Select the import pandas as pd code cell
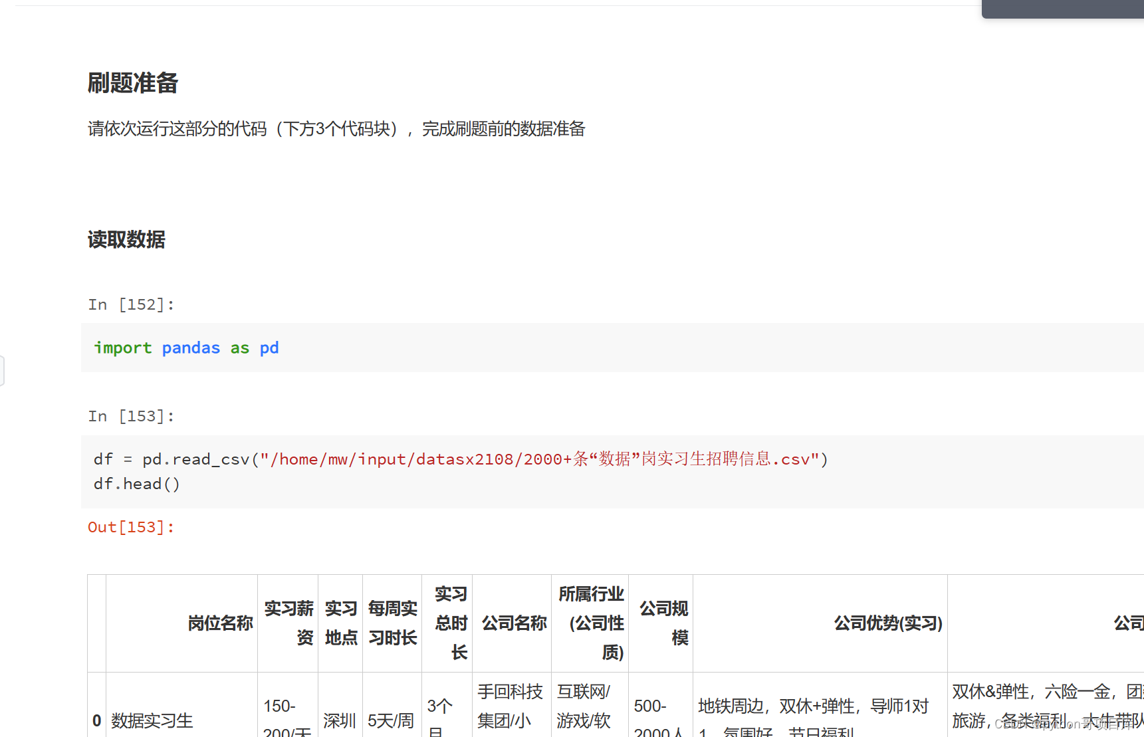This screenshot has height=737, width=1144. coord(186,348)
